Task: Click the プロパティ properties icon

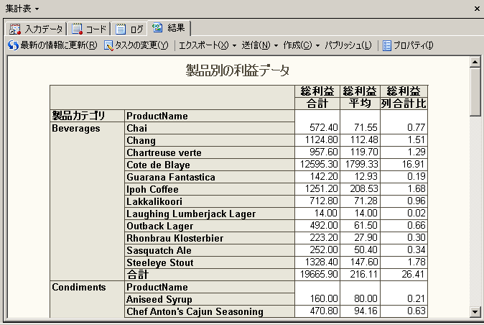Action: click(387, 45)
